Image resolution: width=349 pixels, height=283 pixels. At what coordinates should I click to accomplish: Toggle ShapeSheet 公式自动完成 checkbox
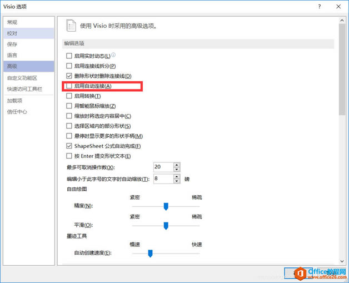[69, 146]
